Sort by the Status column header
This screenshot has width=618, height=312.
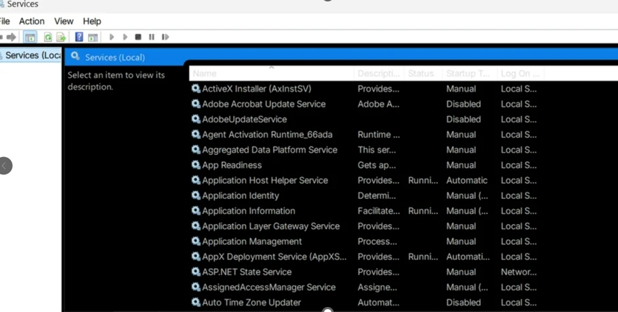tap(423, 73)
